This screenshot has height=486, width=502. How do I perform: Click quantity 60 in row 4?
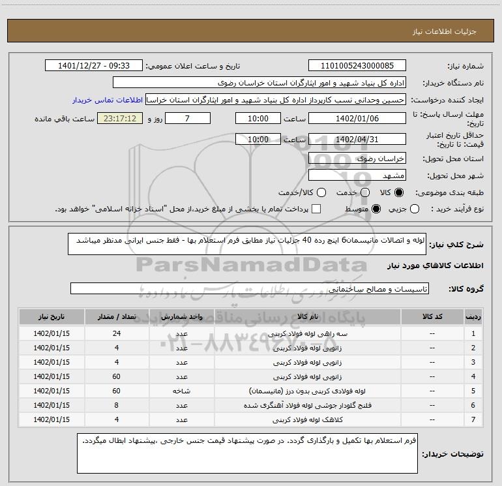(x=117, y=376)
